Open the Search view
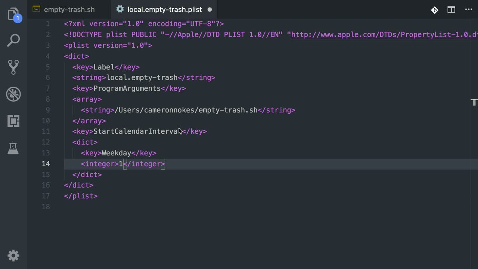This screenshot has width=478, height=269. point(13,40)
